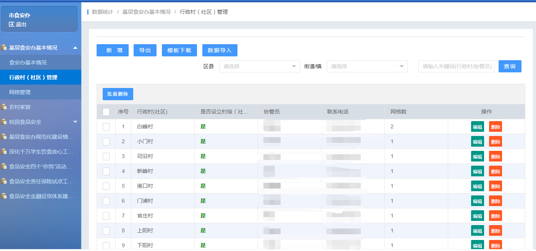Viewport: 536px width, 251px height.
Task: Open 深化千万学生饮食放心工 sidebar item
Action: coord(40,152)
